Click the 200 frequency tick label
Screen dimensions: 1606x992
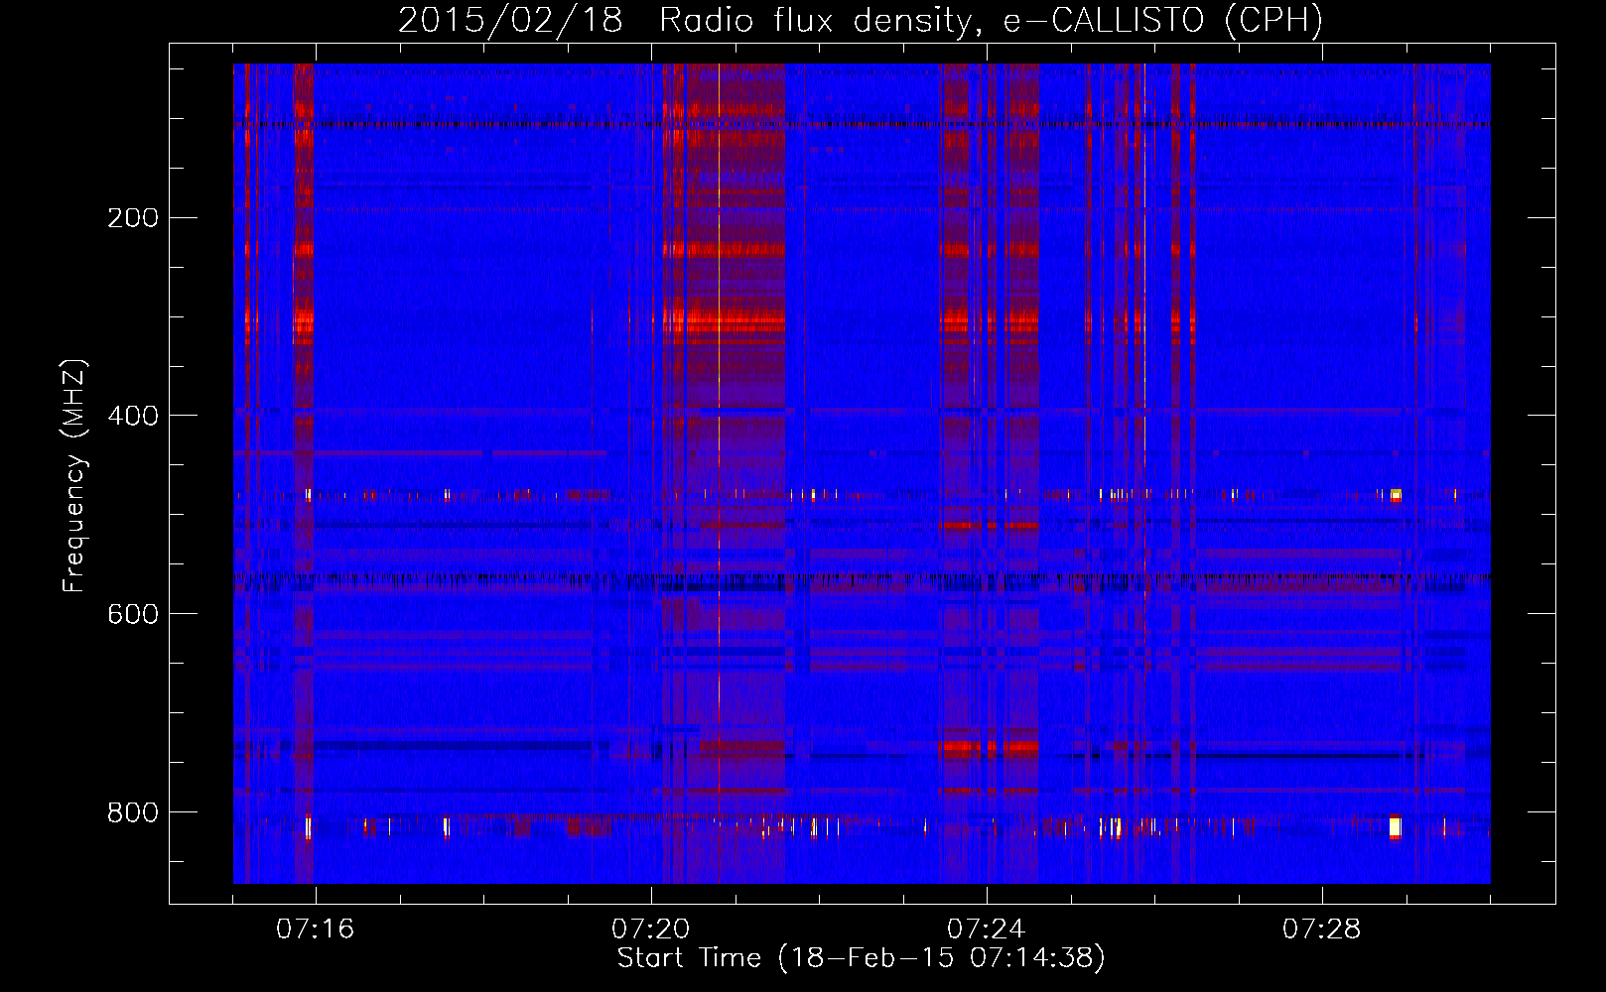(133, 218)
